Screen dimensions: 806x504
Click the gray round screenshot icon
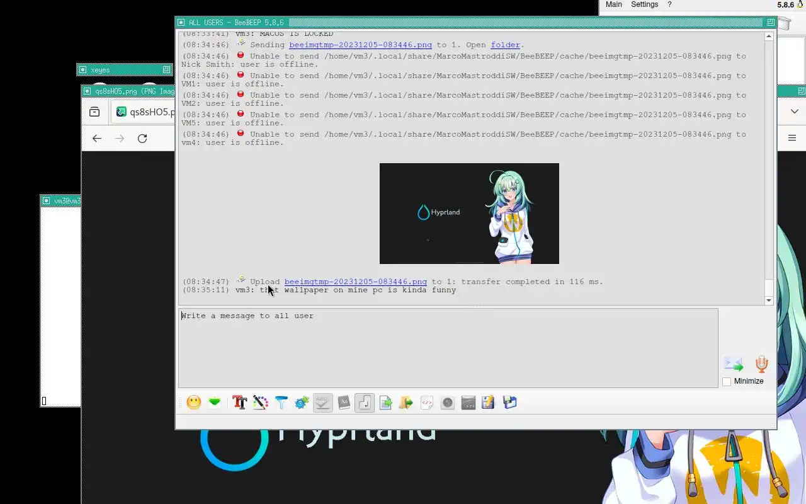point(448,403)
